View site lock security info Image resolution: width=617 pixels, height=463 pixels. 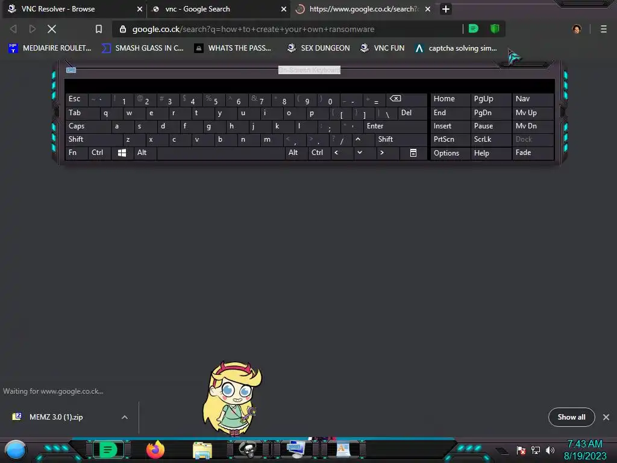coord(123,29)
